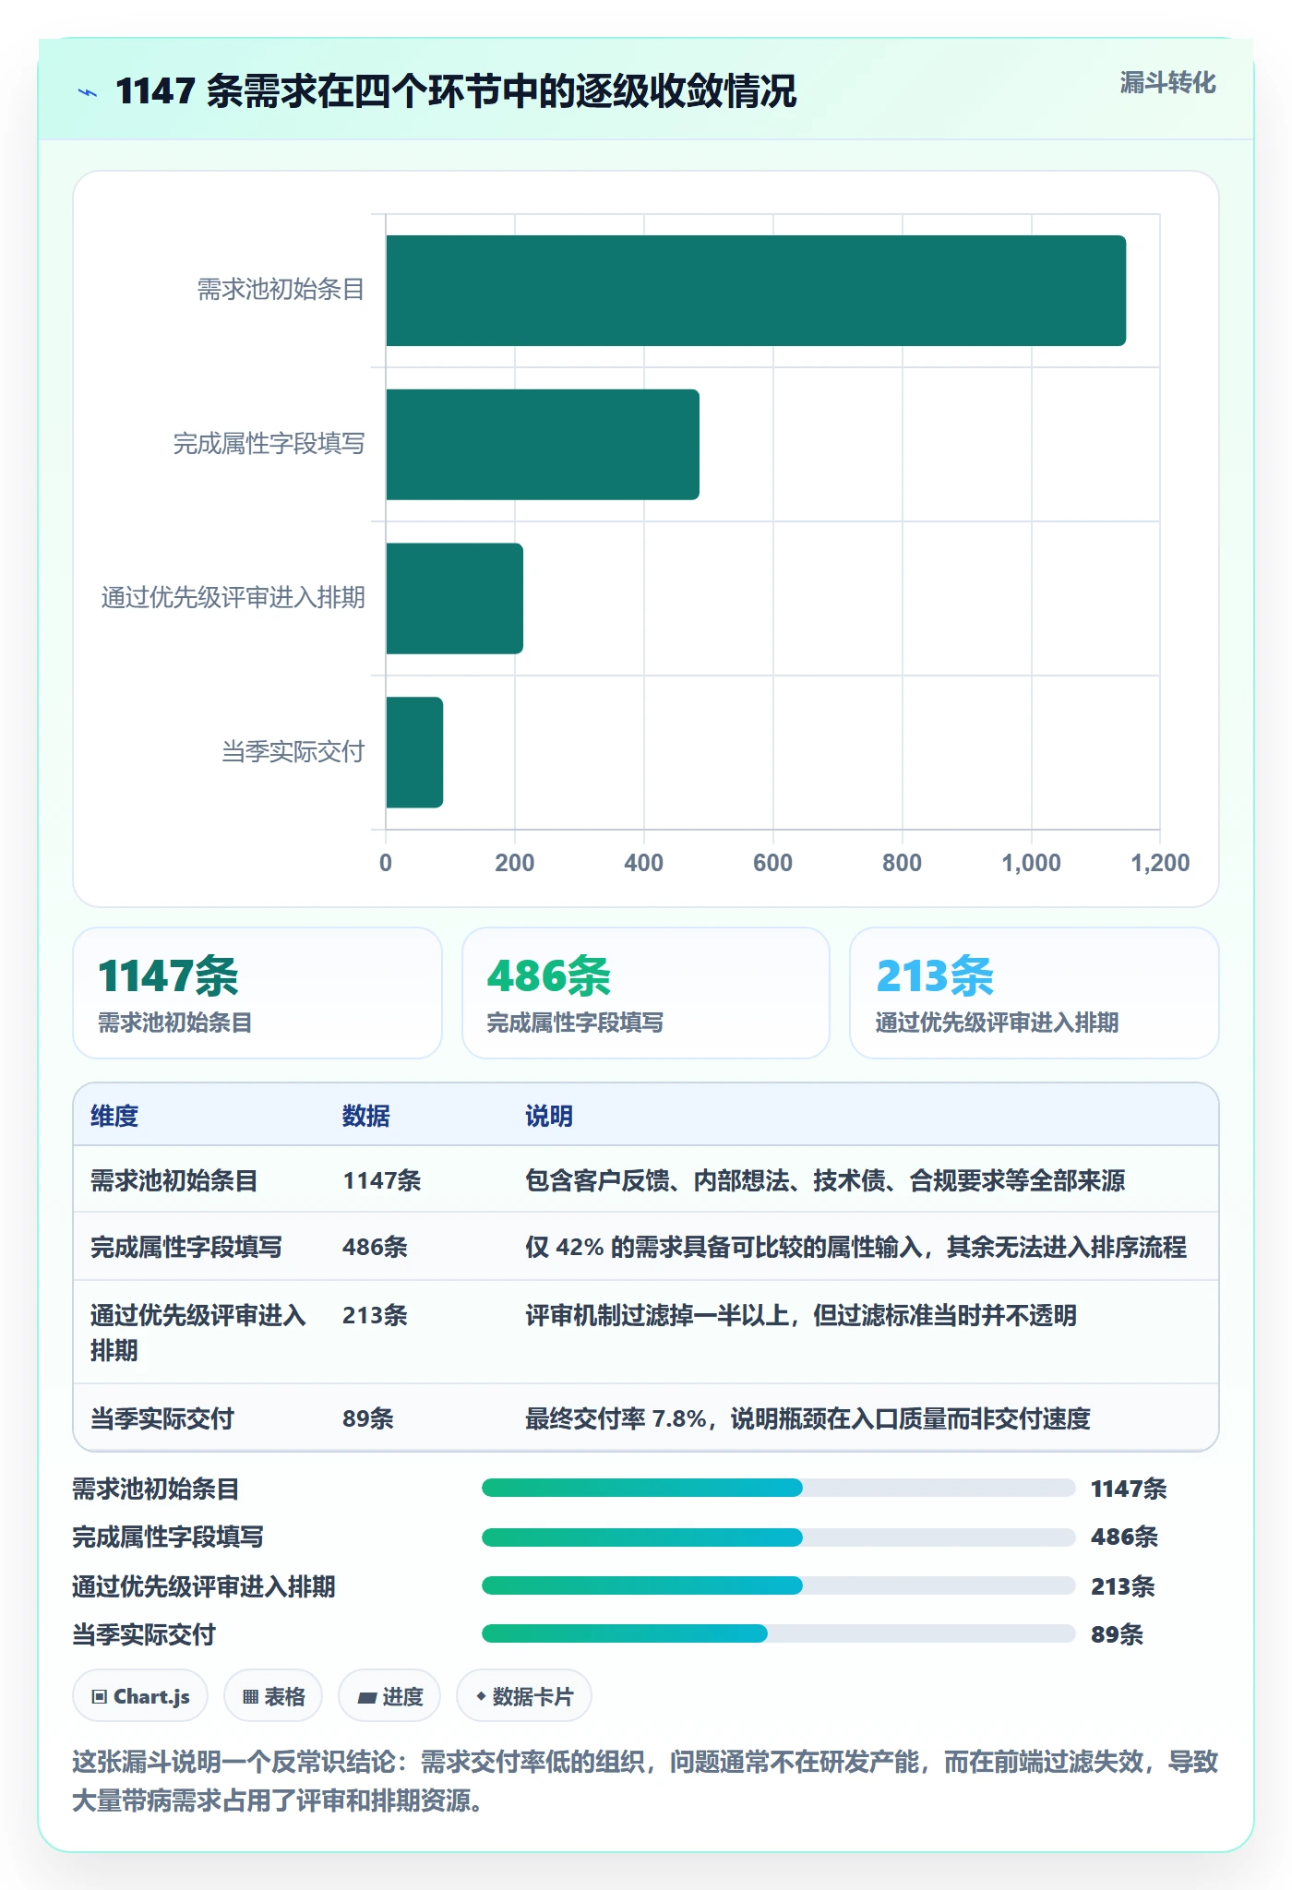Click table cell 需求池初始条目
Screen dimensions: 1292x1890
point(173,1180)
